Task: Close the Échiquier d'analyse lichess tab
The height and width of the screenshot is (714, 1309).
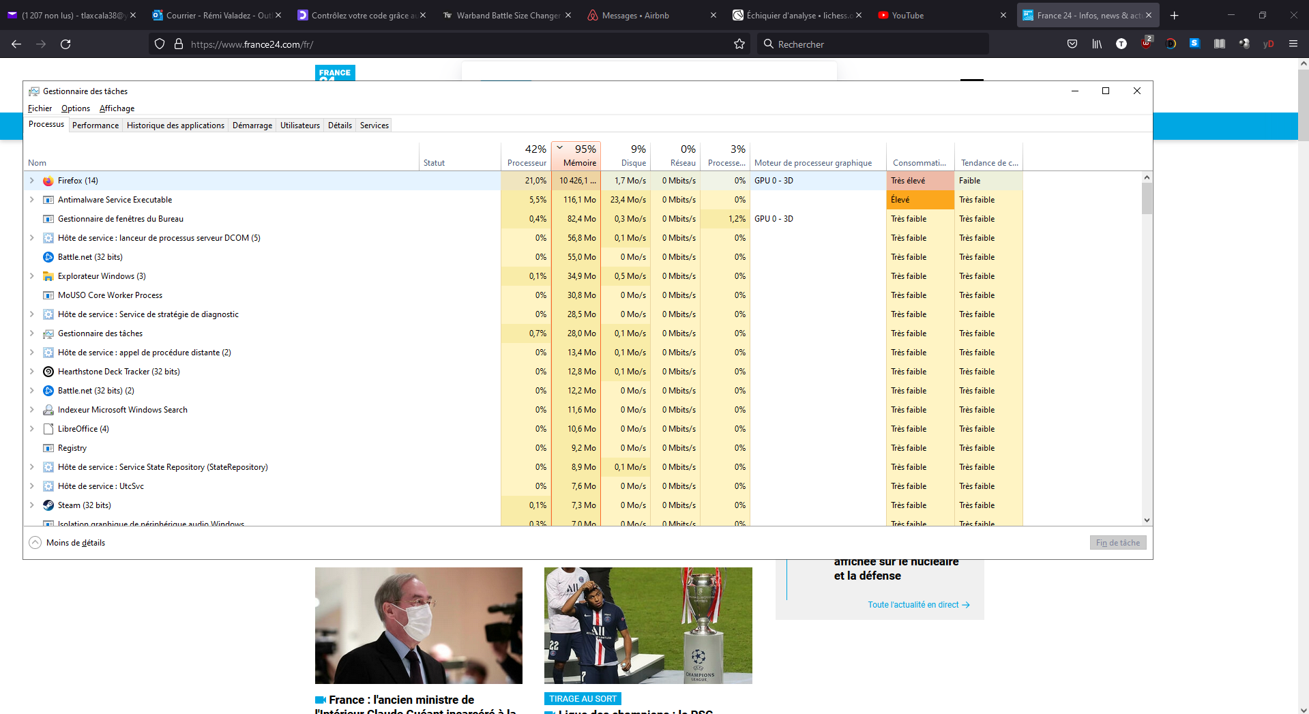Action: point(858,15)
